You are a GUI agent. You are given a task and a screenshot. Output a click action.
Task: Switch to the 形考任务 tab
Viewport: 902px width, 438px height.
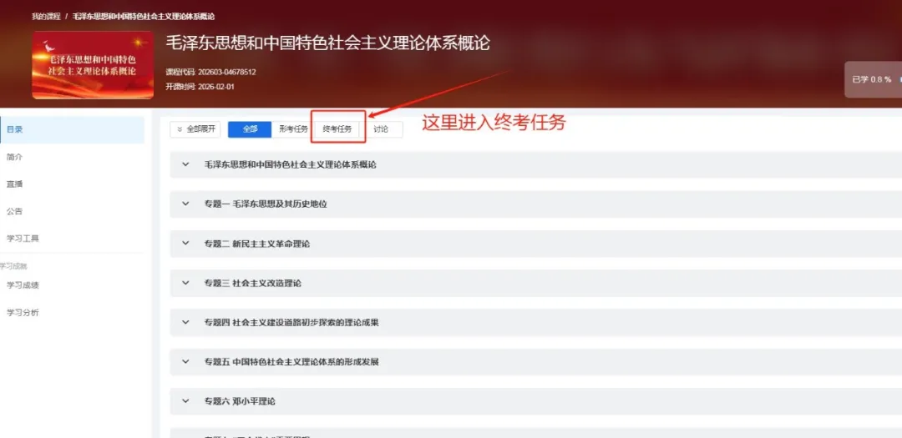(x=293, y=129)
